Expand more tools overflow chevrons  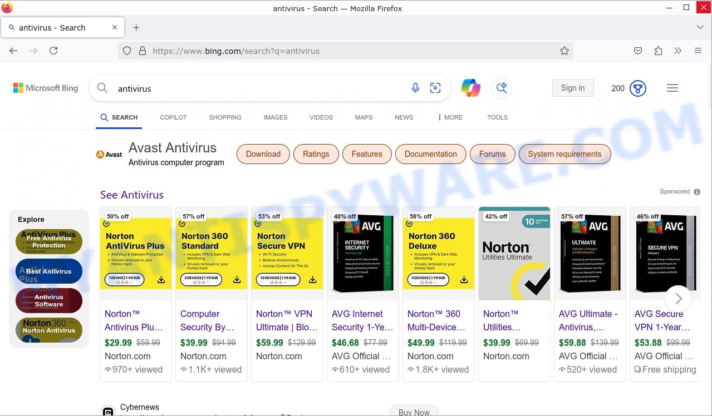(677, 51)
